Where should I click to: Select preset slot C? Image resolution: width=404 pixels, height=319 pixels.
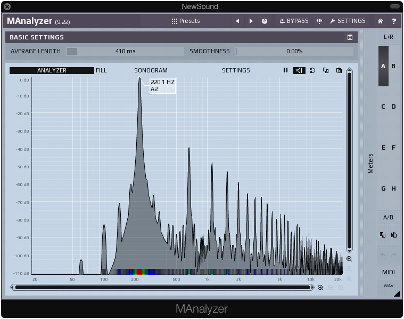[383, 107]
